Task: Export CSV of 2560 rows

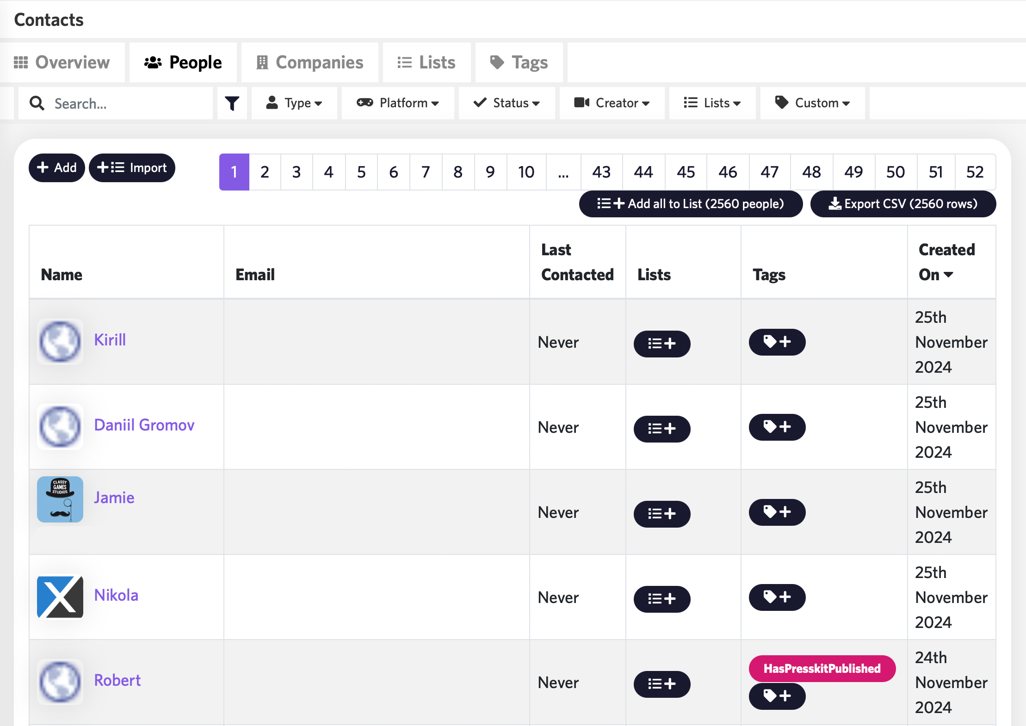Action: [x=903, y=204]
